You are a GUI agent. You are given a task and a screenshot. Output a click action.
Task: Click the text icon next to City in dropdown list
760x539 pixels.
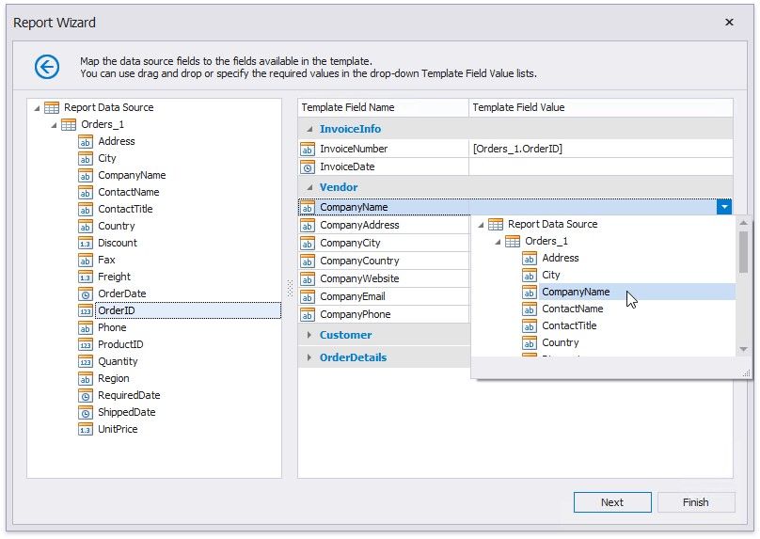tap(529, 275)
